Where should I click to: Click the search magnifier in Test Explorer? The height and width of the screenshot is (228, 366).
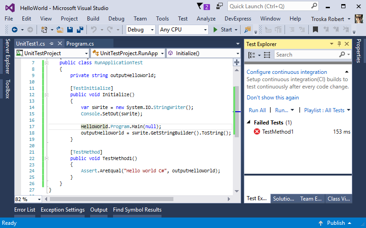click(342, 55)
